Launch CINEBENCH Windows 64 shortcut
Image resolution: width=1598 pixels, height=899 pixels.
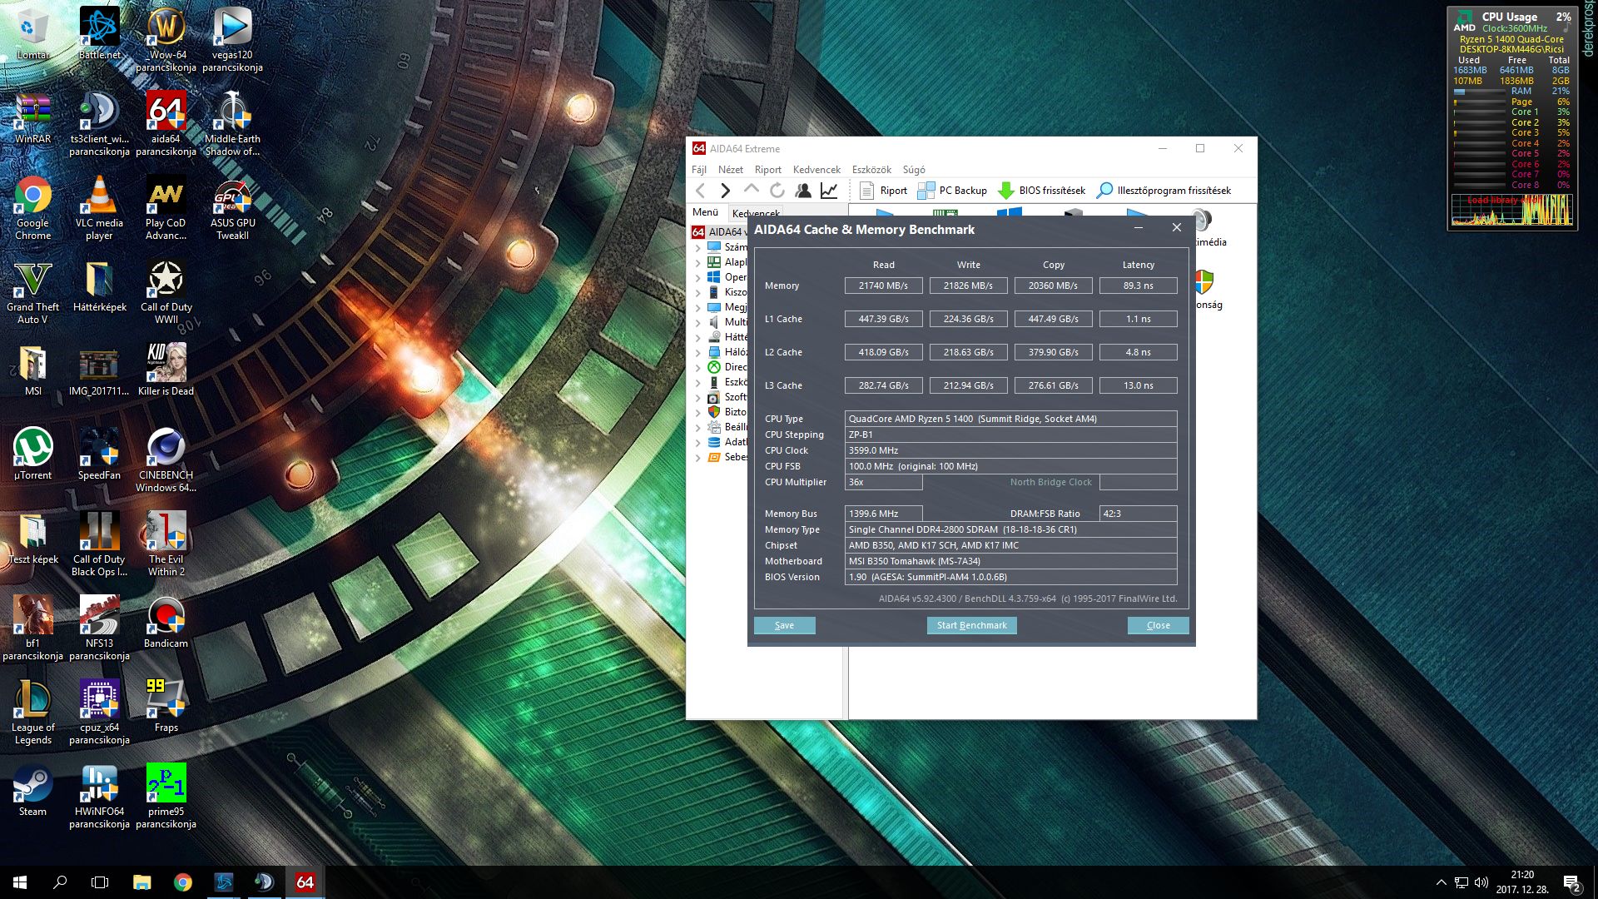tap(166, 459)
